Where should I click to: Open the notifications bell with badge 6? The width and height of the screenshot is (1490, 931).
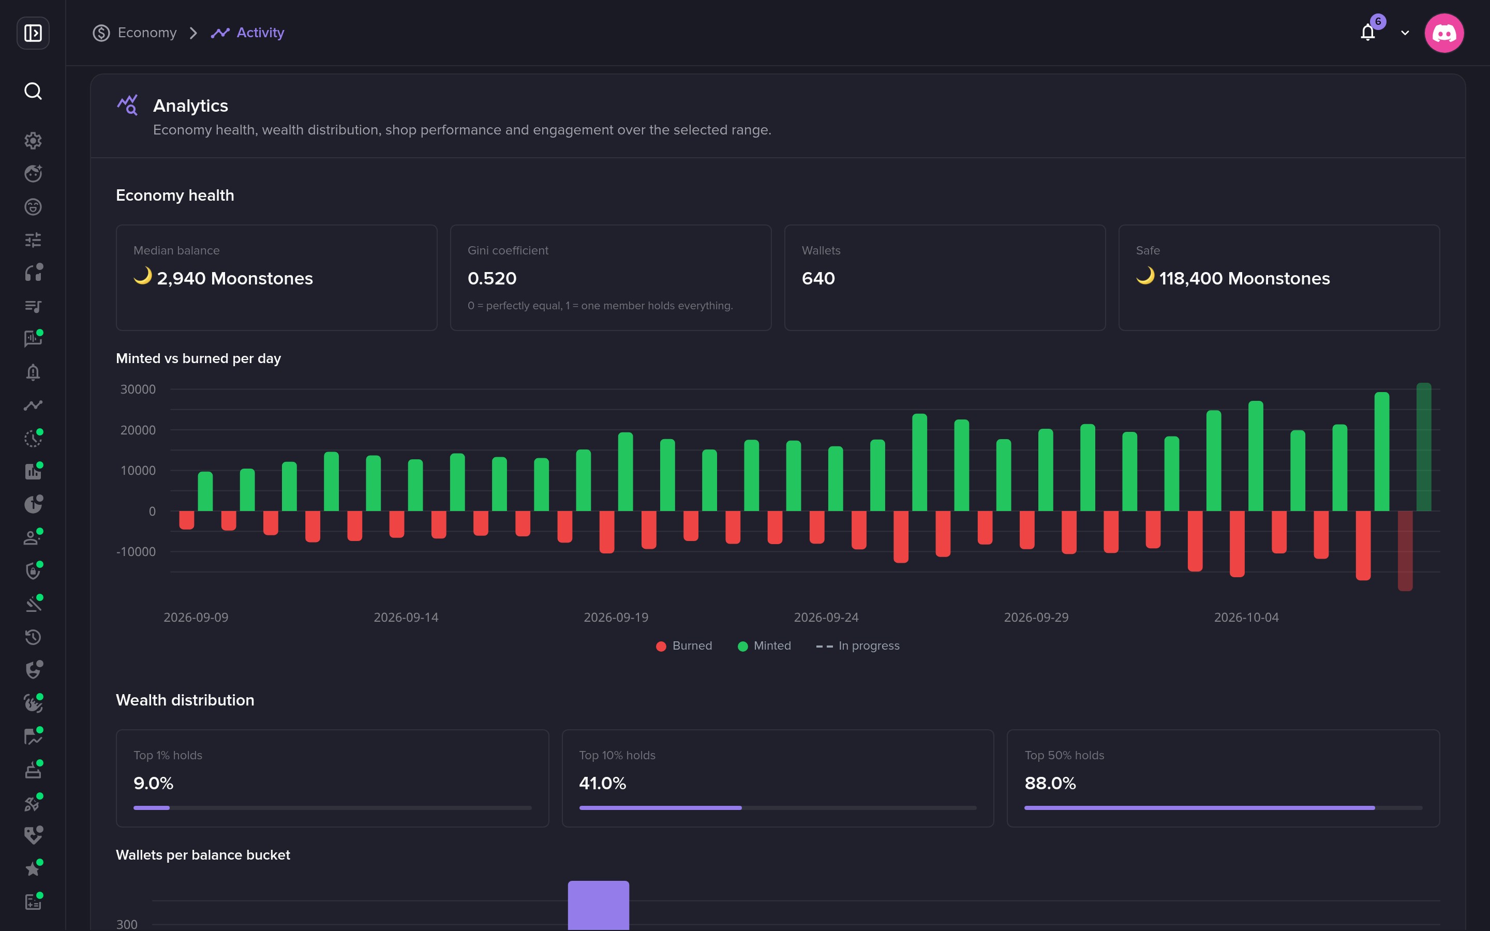coord(1368,32)
